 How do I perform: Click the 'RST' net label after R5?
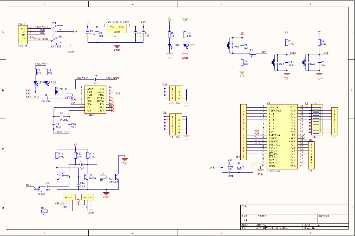point(265,52)
